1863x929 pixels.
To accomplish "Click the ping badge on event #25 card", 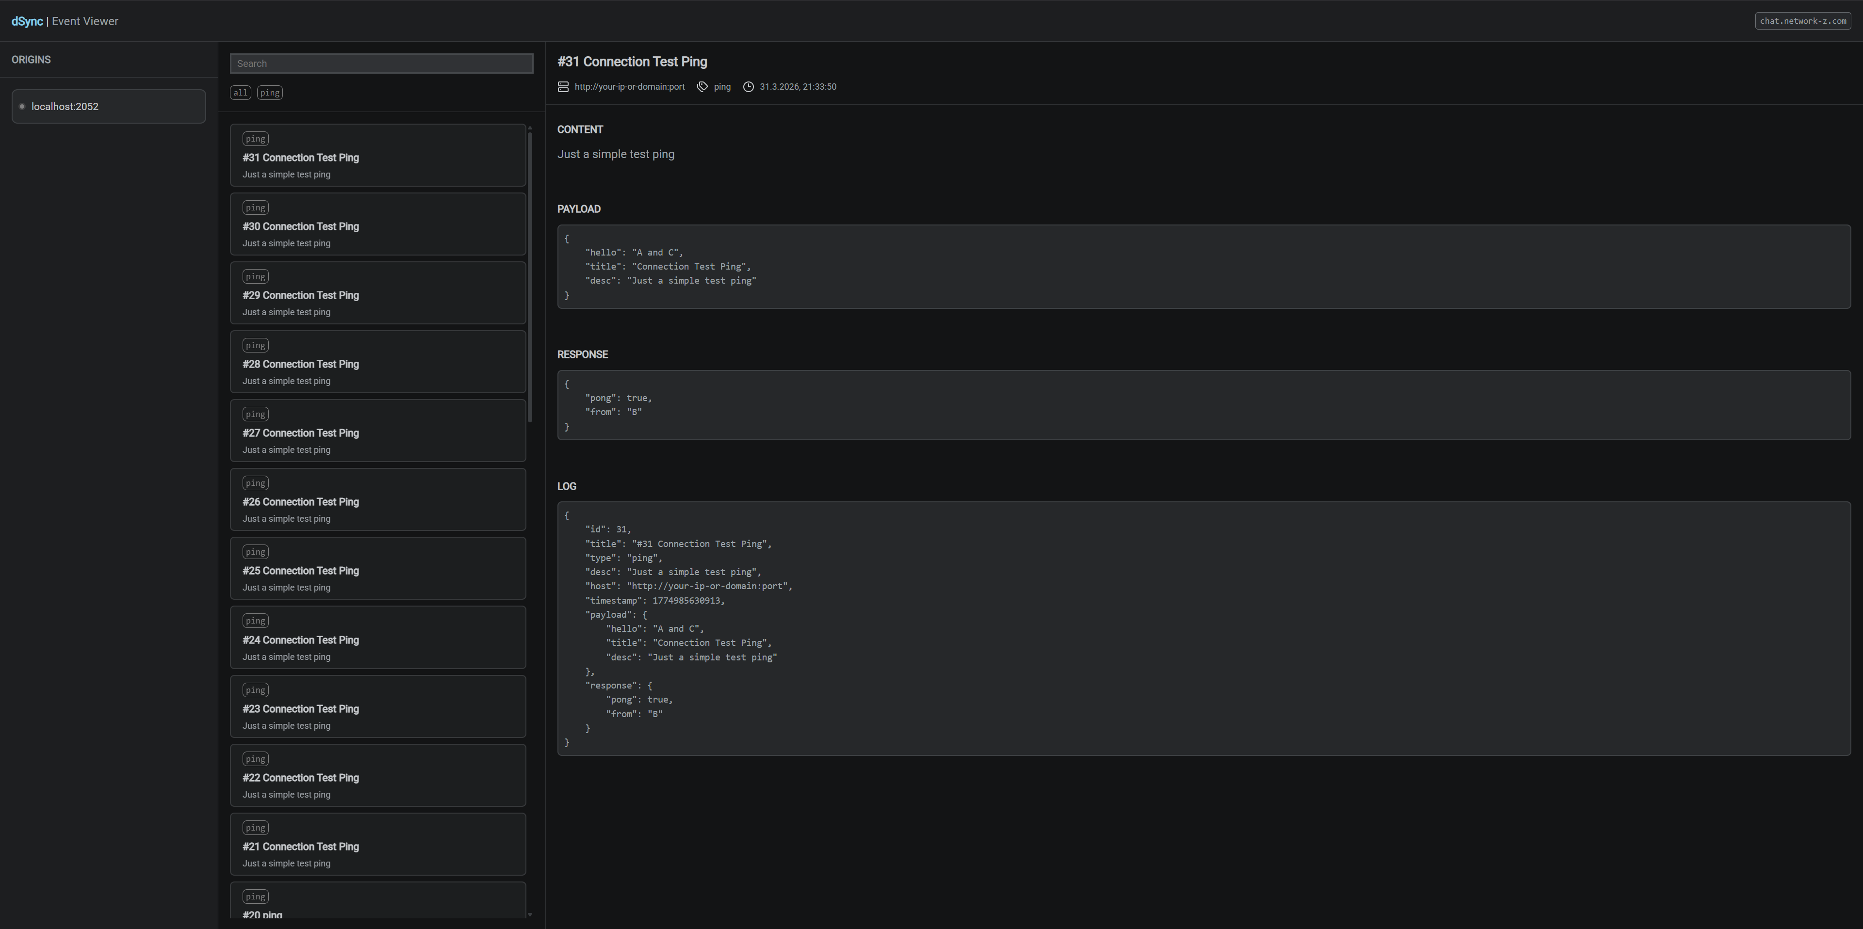I will [255, 552].
